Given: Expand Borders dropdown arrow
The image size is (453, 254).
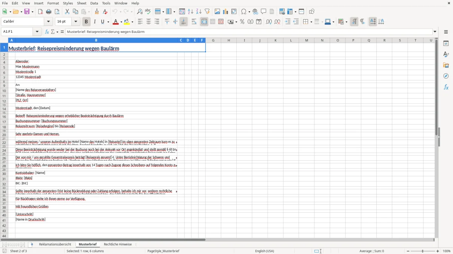Looking at the screenshot, I should [x=311, y=22].
